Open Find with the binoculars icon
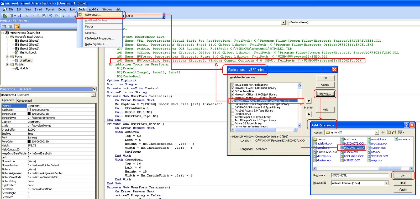 pos(44,16)
